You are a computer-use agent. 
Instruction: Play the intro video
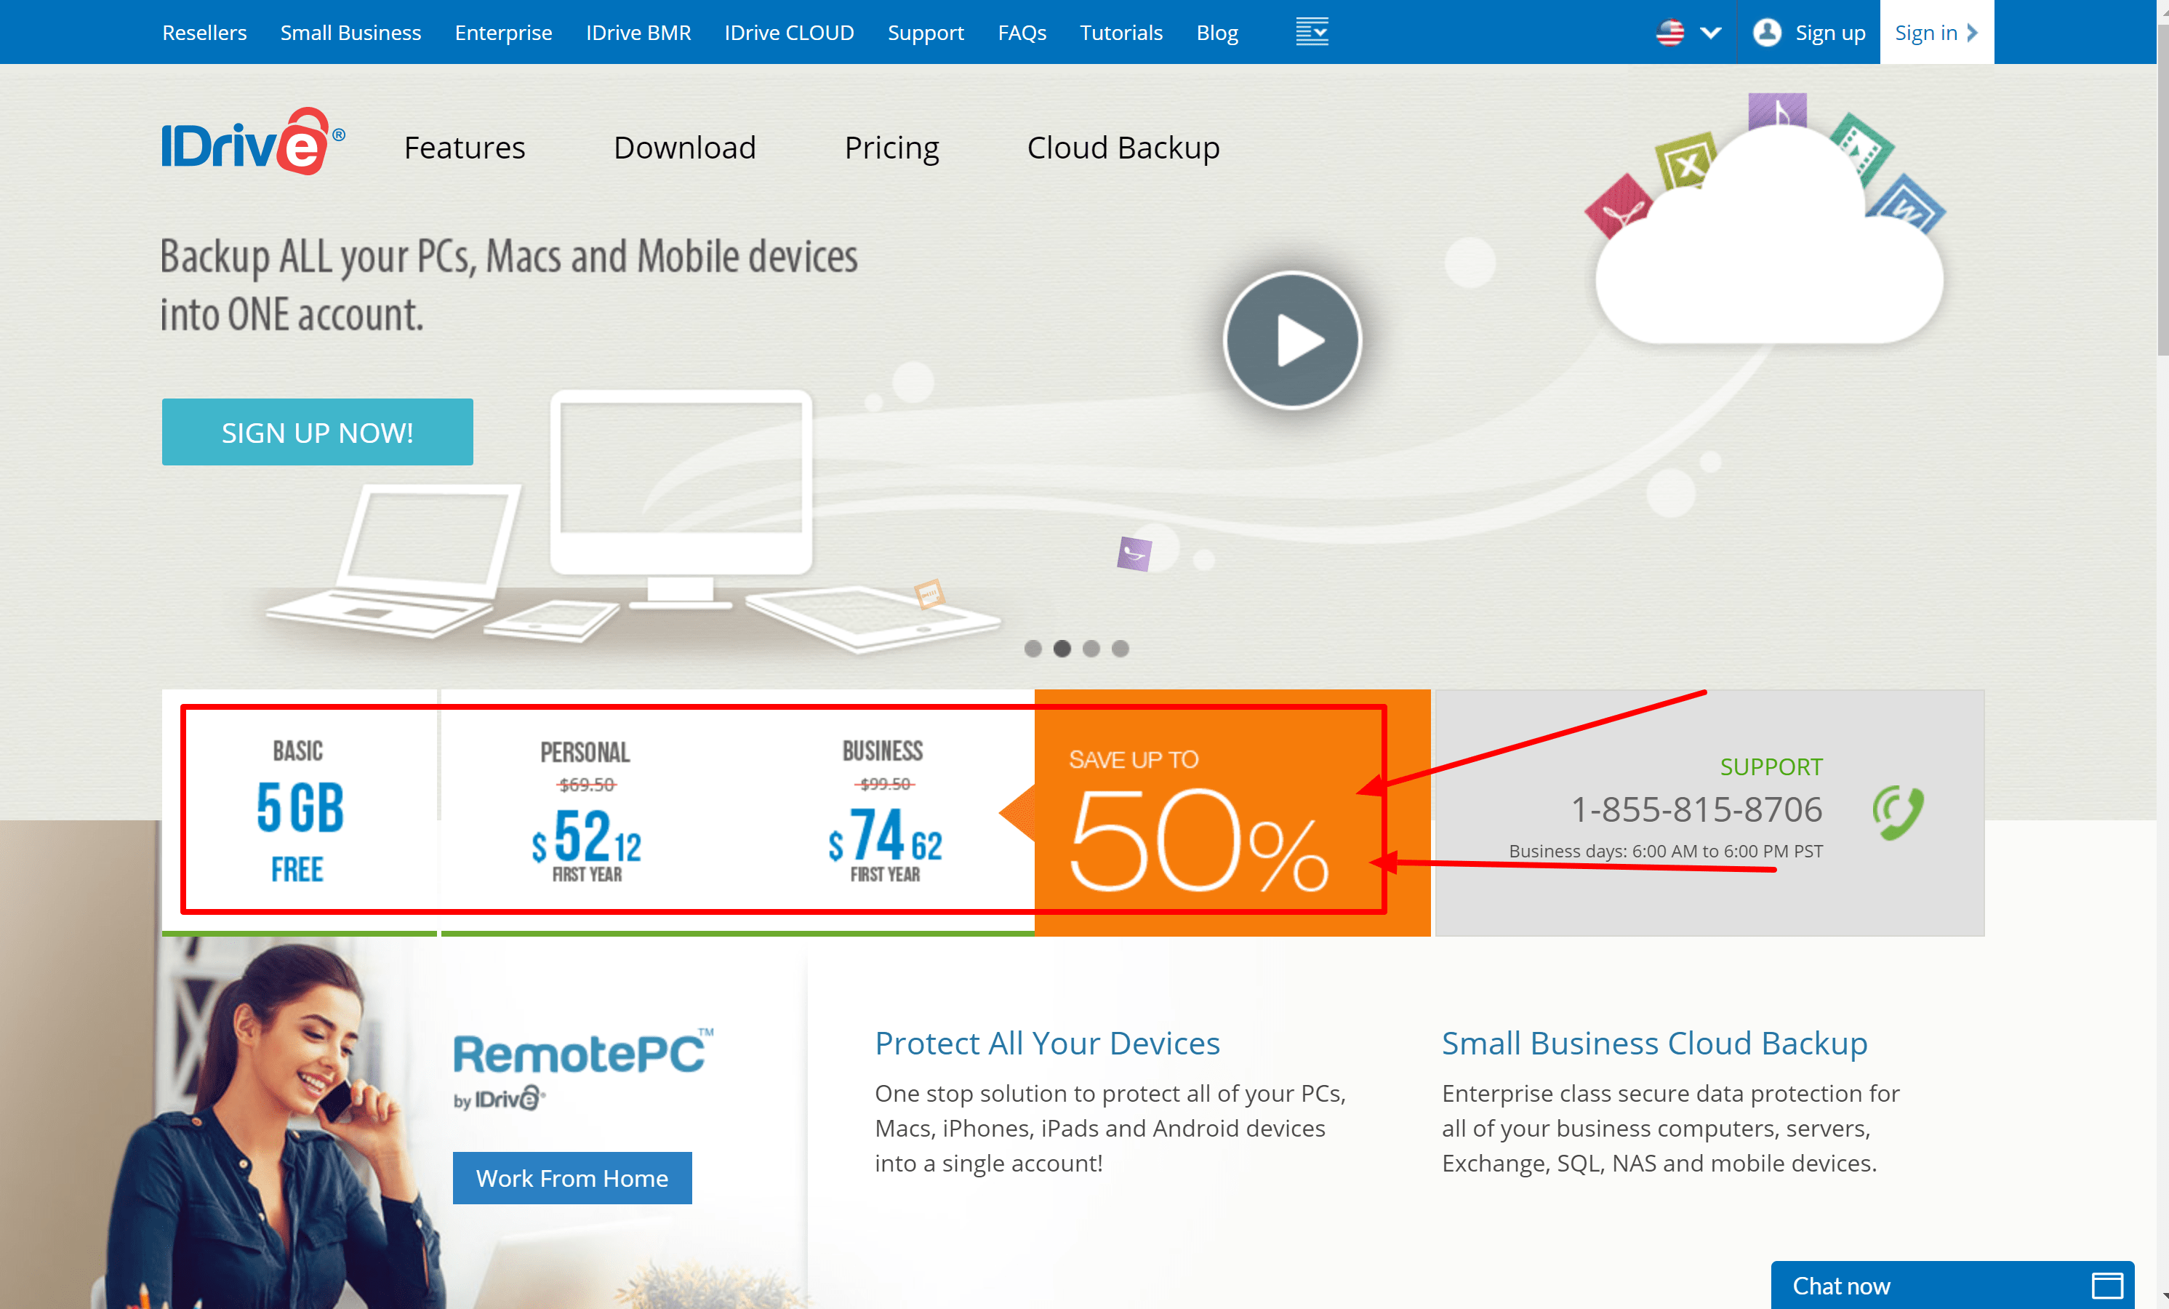tap(1291, 340)
